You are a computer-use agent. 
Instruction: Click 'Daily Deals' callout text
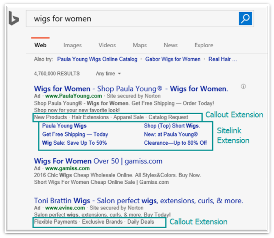(x=141, y=222)
